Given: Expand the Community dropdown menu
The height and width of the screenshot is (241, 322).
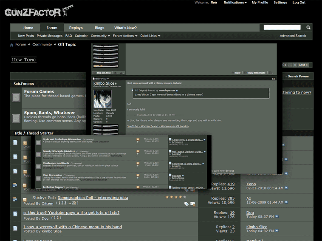Looking at the screenshot, I should (x=100, y=36).
